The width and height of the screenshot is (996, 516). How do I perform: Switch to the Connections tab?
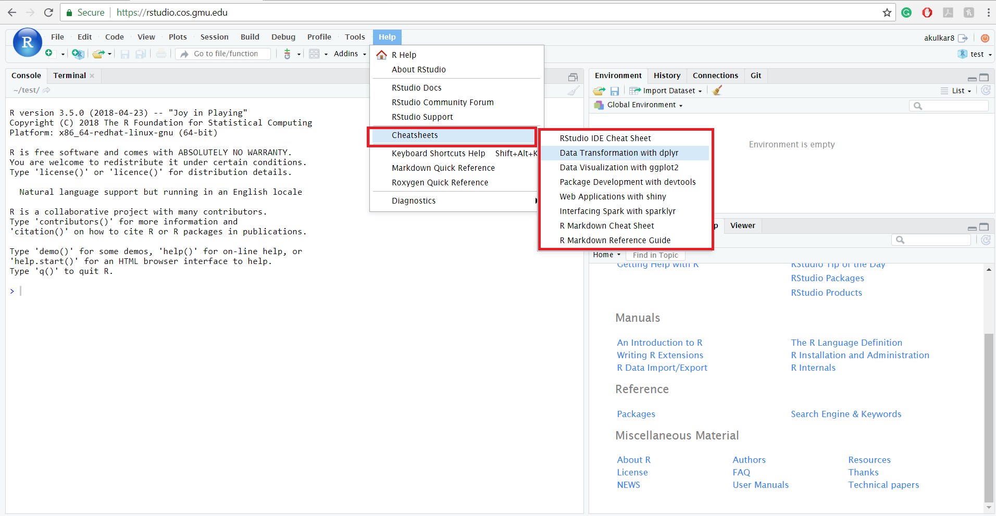pyautogui.click(x=715, y=75)
